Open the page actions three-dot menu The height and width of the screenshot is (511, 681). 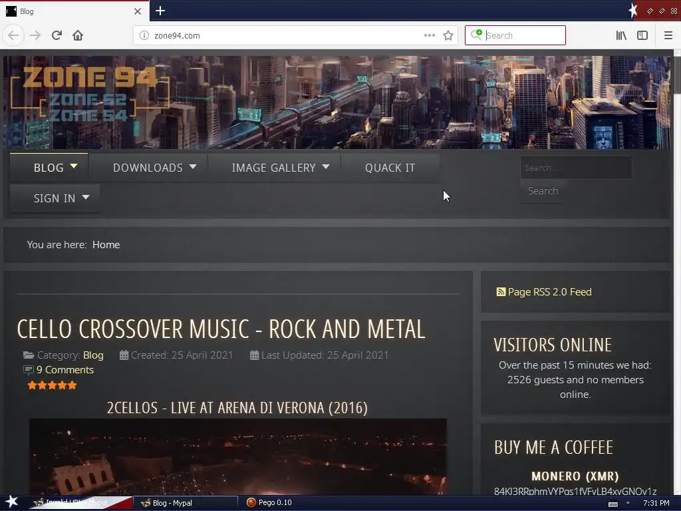429,35
